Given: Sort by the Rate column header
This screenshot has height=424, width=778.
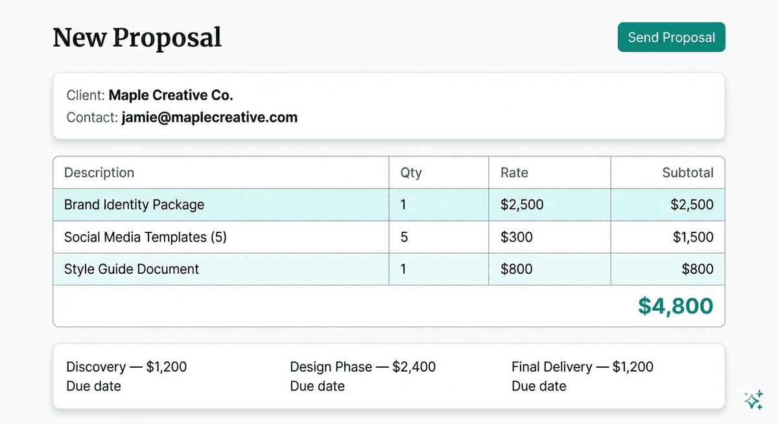Looking at the screenshot, I should (x=513, y=172).
